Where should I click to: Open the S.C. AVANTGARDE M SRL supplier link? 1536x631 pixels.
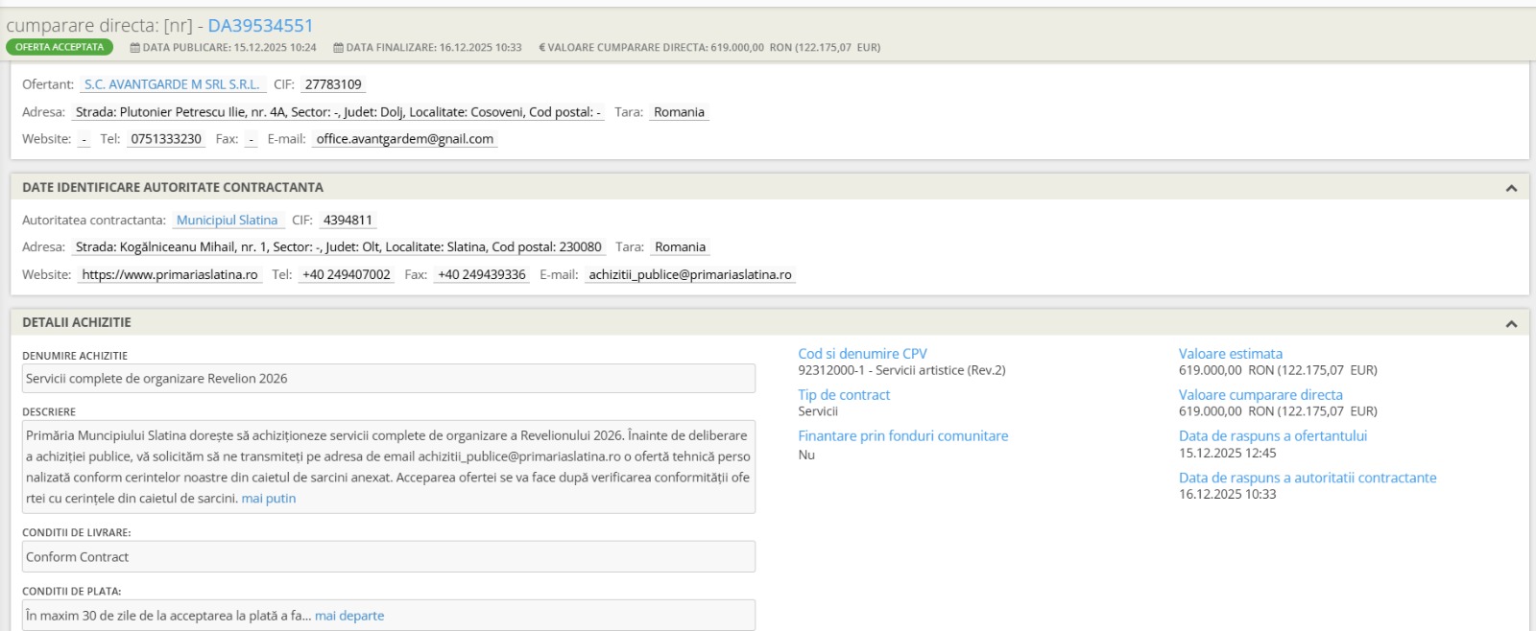click(172, 84)
